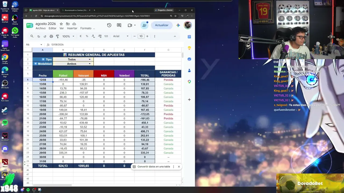Switch to Bournemouth vs. Everton tab
Image resolution: width=344 pixels, height=193 pixels.
click(76, 10)
